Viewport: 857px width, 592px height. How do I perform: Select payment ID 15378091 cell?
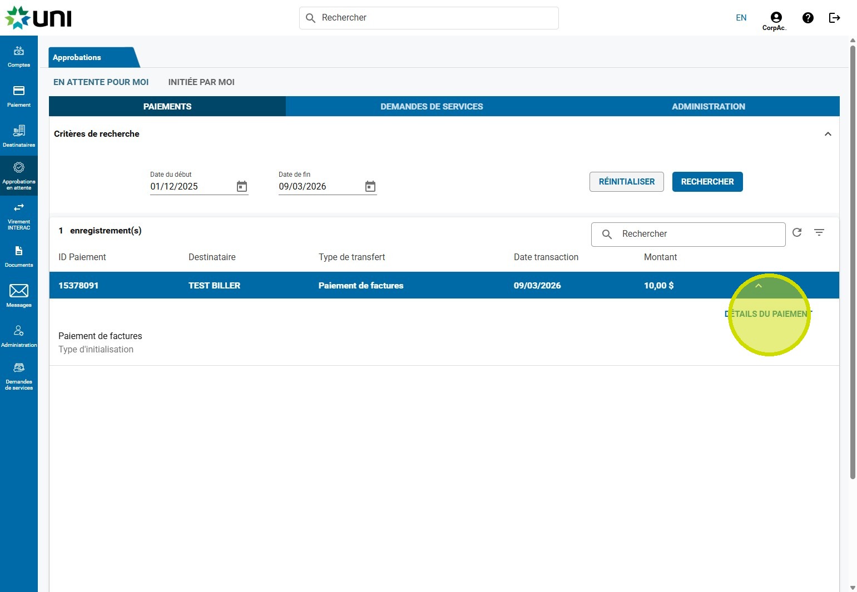point(78,286)
